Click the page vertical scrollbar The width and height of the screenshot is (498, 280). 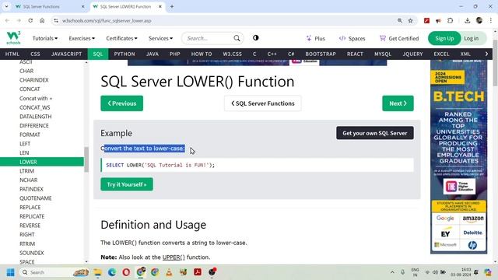point(495,63)
